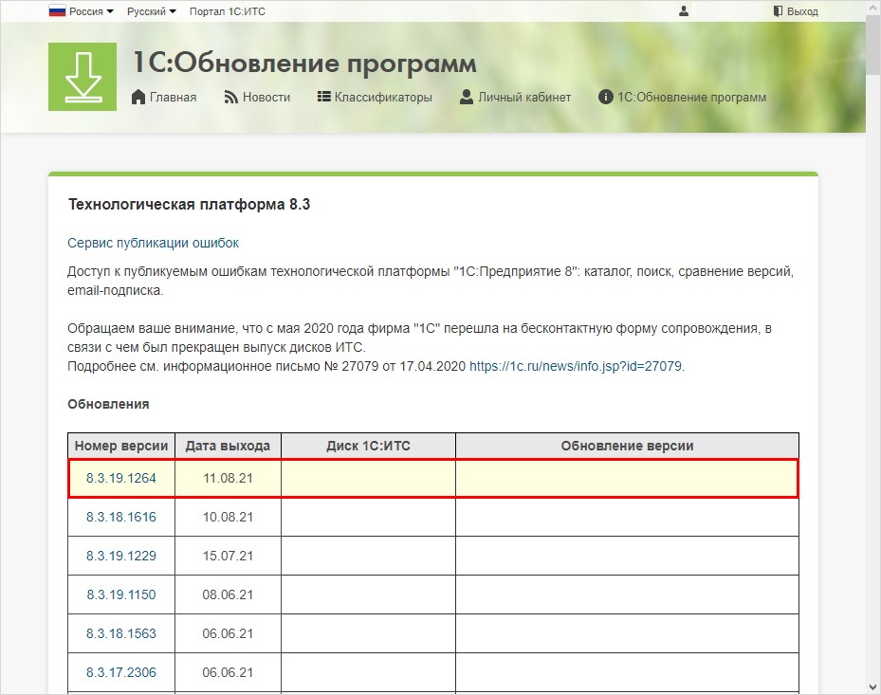Click the Обновление версии column header
This screenshot has height=695, width=881.
pyautogui.click(x=627, y=446)
